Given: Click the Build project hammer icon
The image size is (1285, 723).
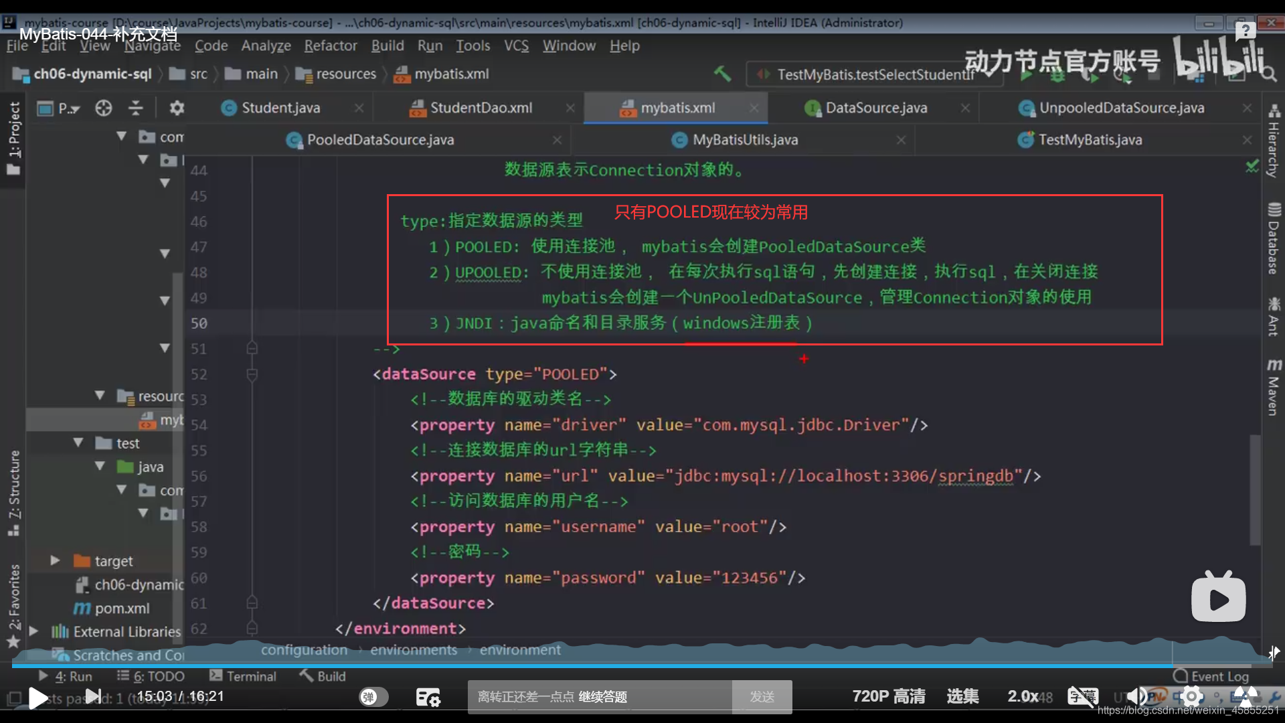Looking at the screenshot, I should 722,74.
